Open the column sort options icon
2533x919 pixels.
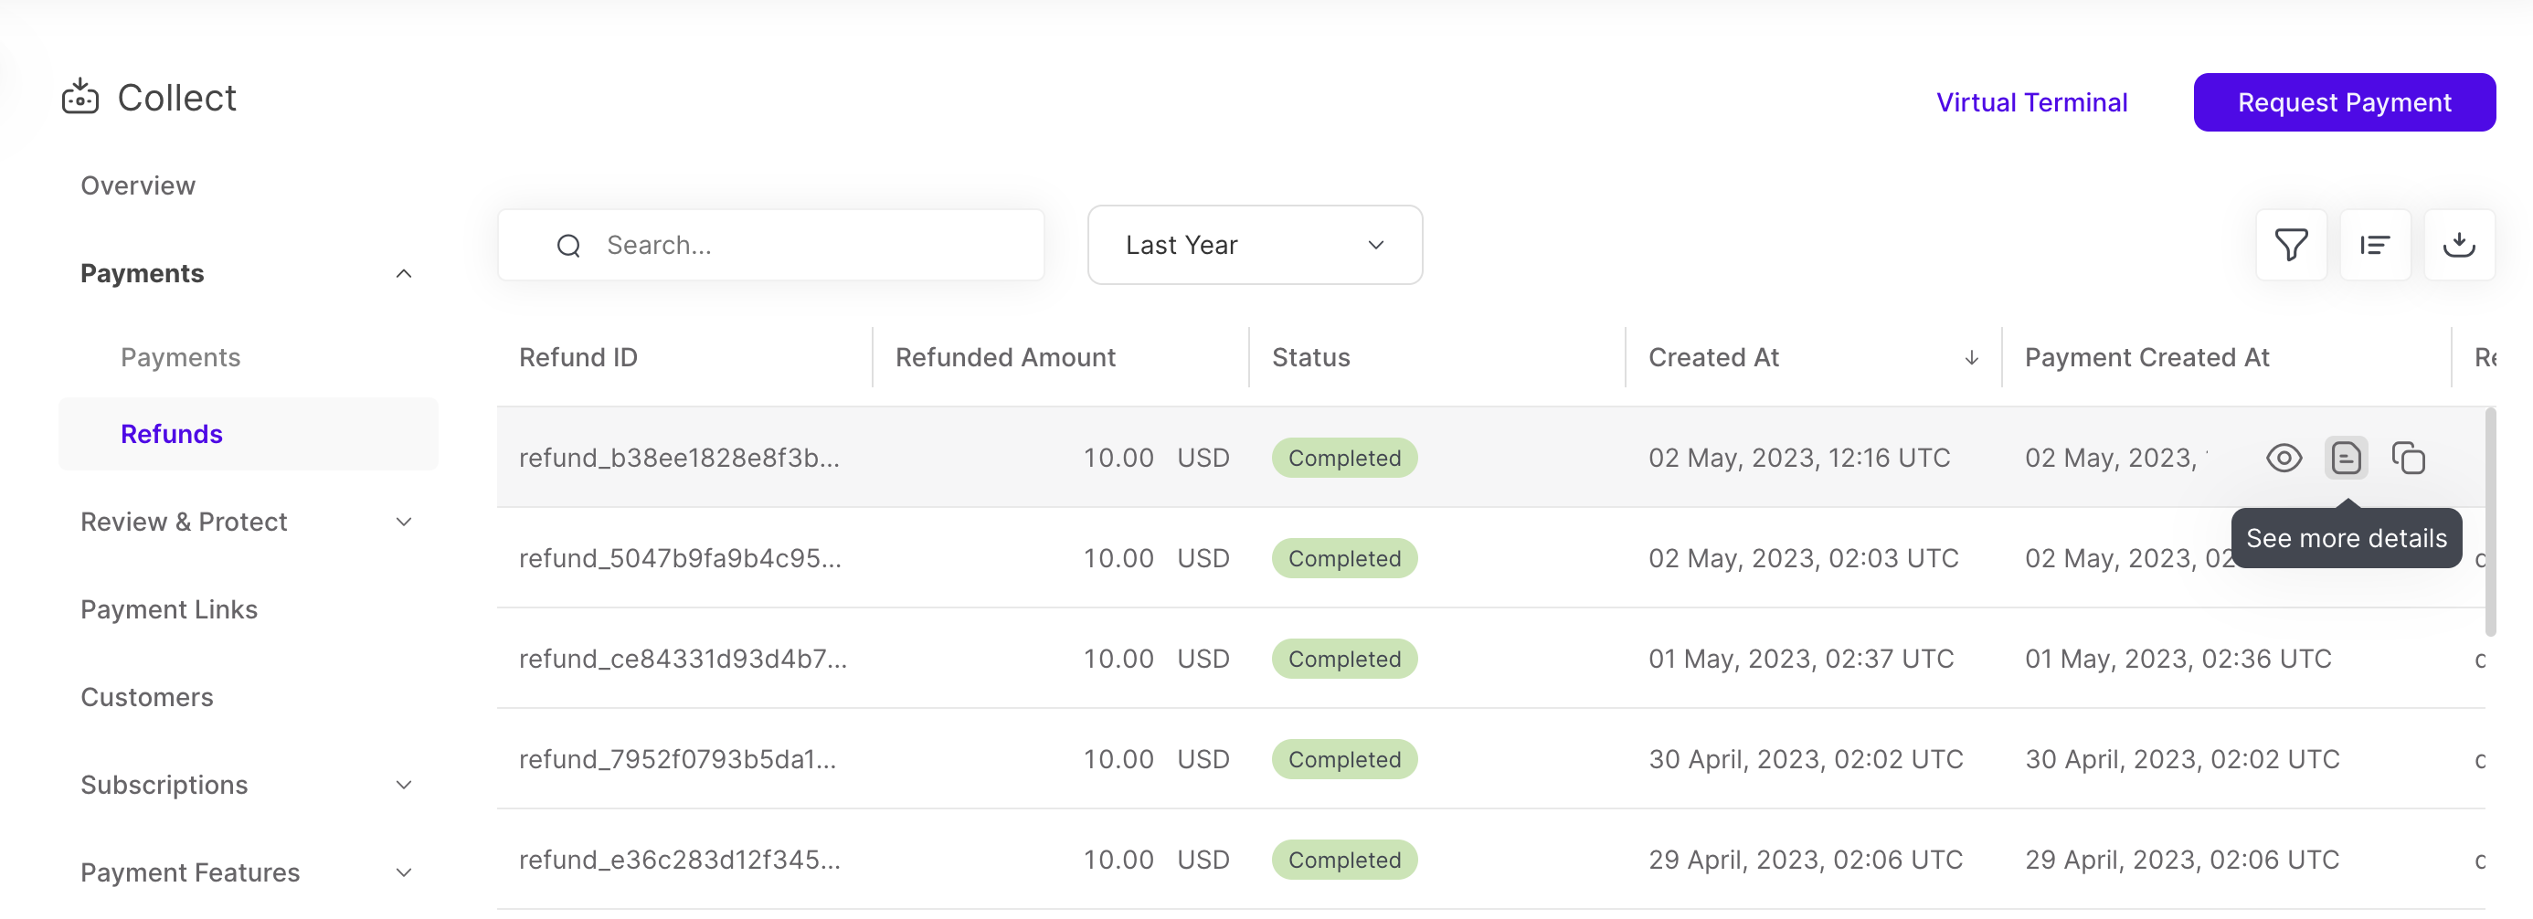click(x=2375, y=245)
